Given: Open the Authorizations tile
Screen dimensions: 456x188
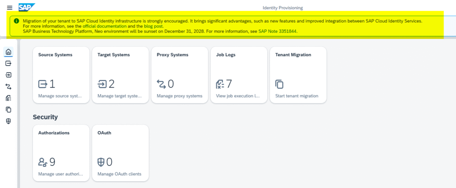Looking at the screenshot, I should pyautogui.click(x=61, y=153).
